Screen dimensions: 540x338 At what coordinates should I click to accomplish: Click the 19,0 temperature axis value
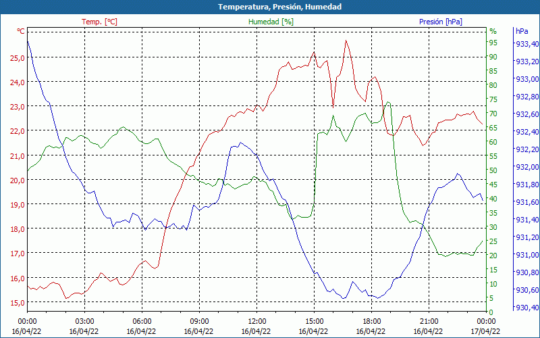coord(18,205)
